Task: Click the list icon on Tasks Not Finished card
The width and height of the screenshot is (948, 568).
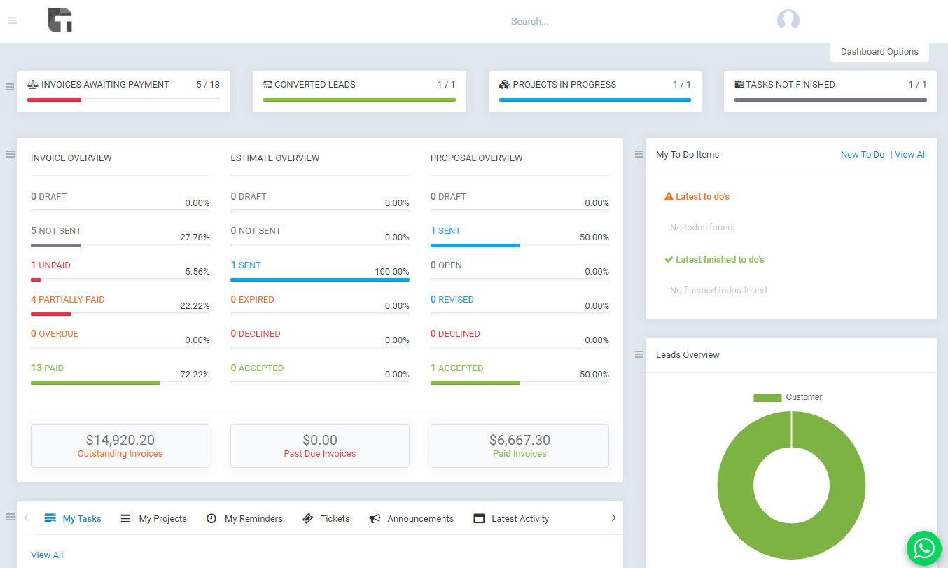Action: [739, 83]
